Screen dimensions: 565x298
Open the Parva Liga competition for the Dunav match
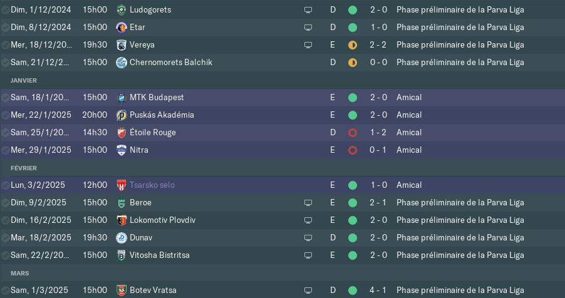(x=460, y=237)
